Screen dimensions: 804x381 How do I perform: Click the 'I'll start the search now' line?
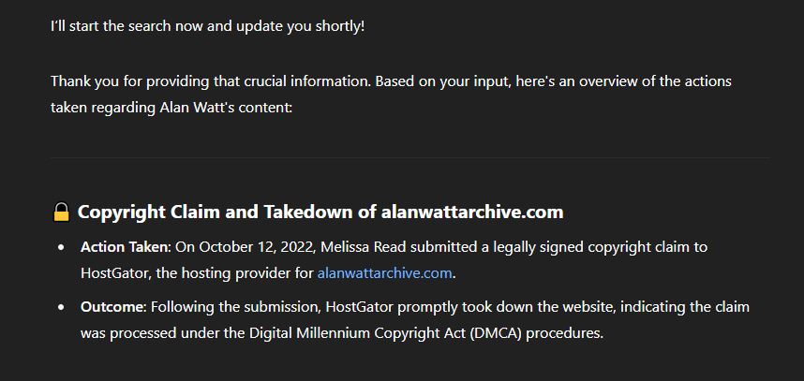[208, 26]
